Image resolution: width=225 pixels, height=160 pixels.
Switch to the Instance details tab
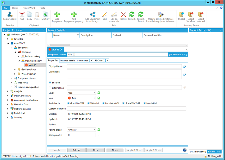[x=67, y=61]
